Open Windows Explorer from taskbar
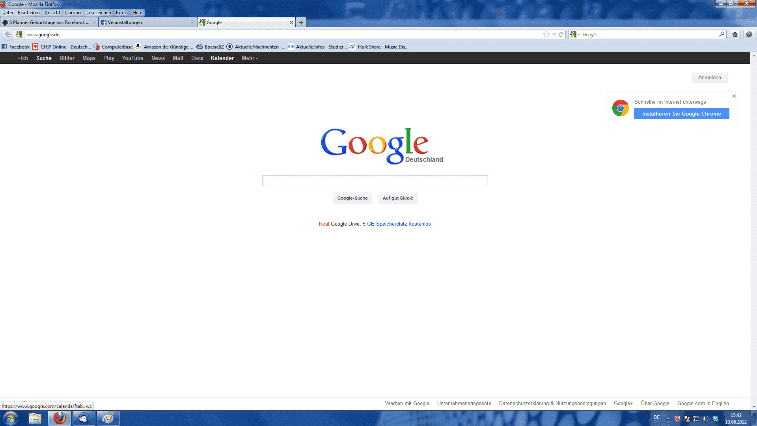The height and width of the screenshot is (426, 757). point(35,418)
